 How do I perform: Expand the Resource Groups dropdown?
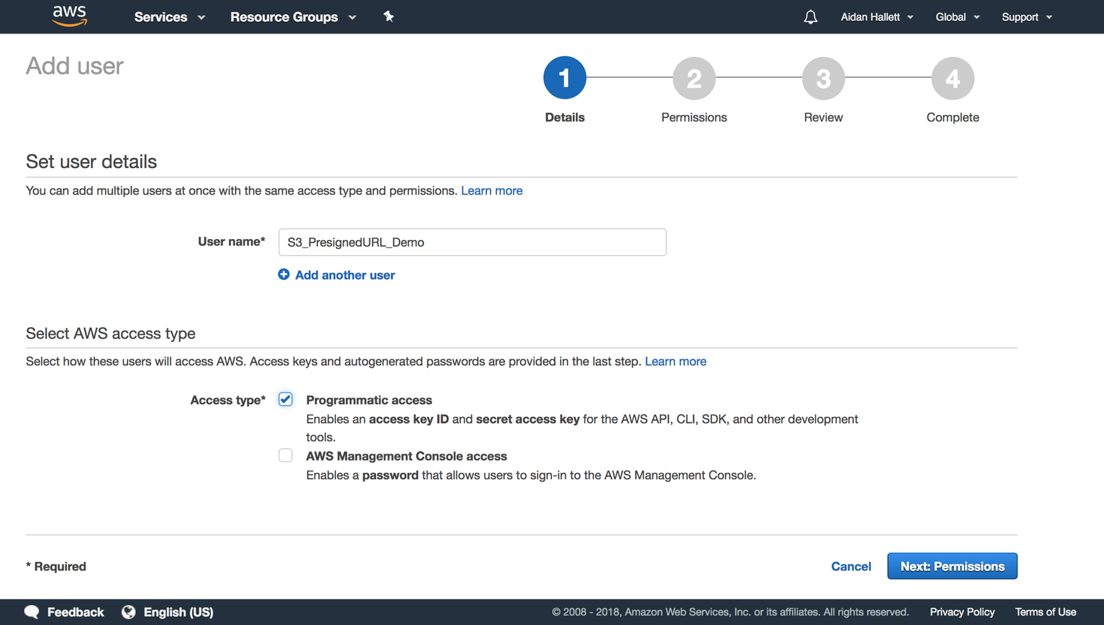[x=292, y=17]
